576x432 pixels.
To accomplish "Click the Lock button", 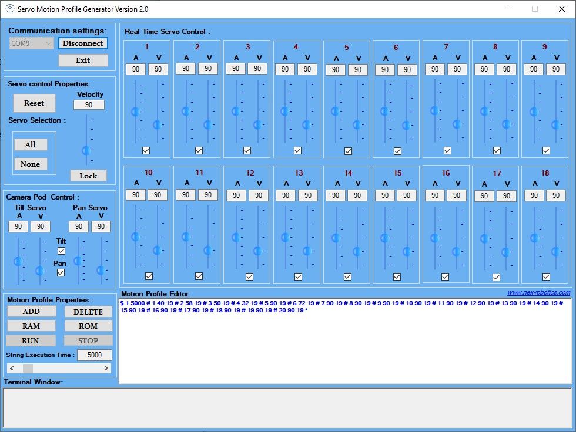I will pyautogui.click(x=89, y=176).
